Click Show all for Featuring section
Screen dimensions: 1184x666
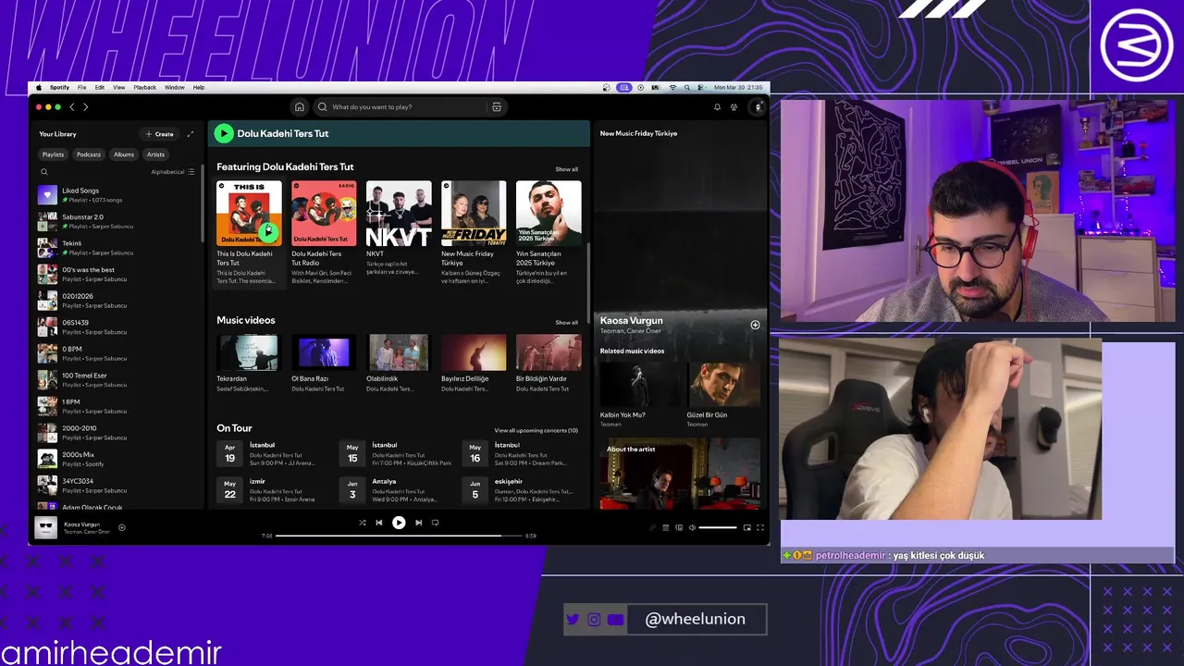566,169
